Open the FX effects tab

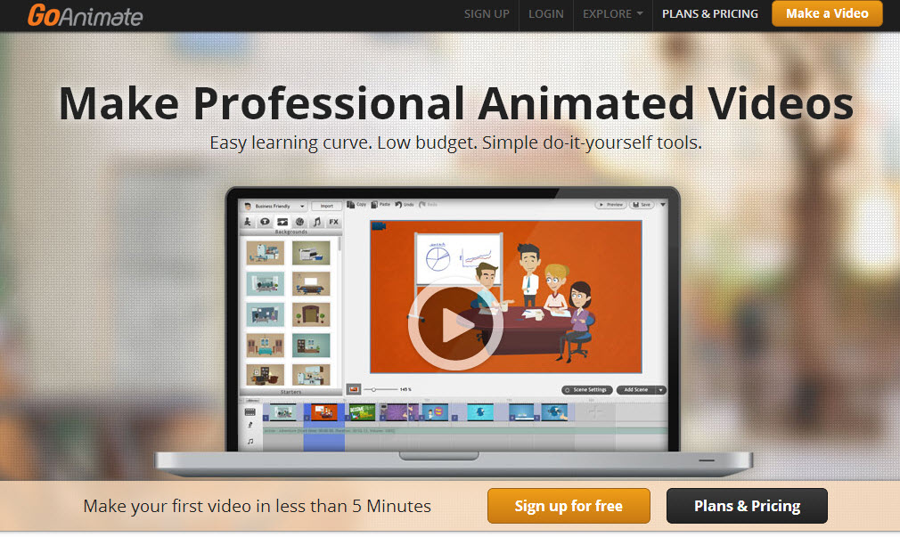[333, 222]
